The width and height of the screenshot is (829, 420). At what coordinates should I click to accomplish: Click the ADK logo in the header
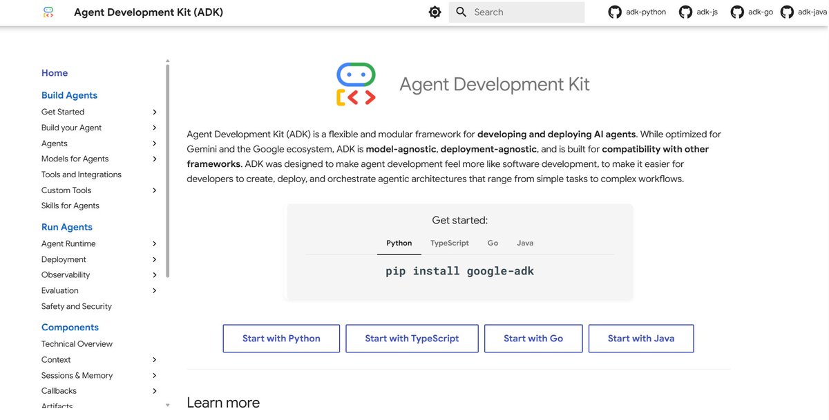coord(47,12)
